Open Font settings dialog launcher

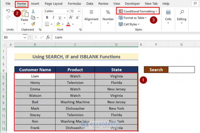click(80, 29)
